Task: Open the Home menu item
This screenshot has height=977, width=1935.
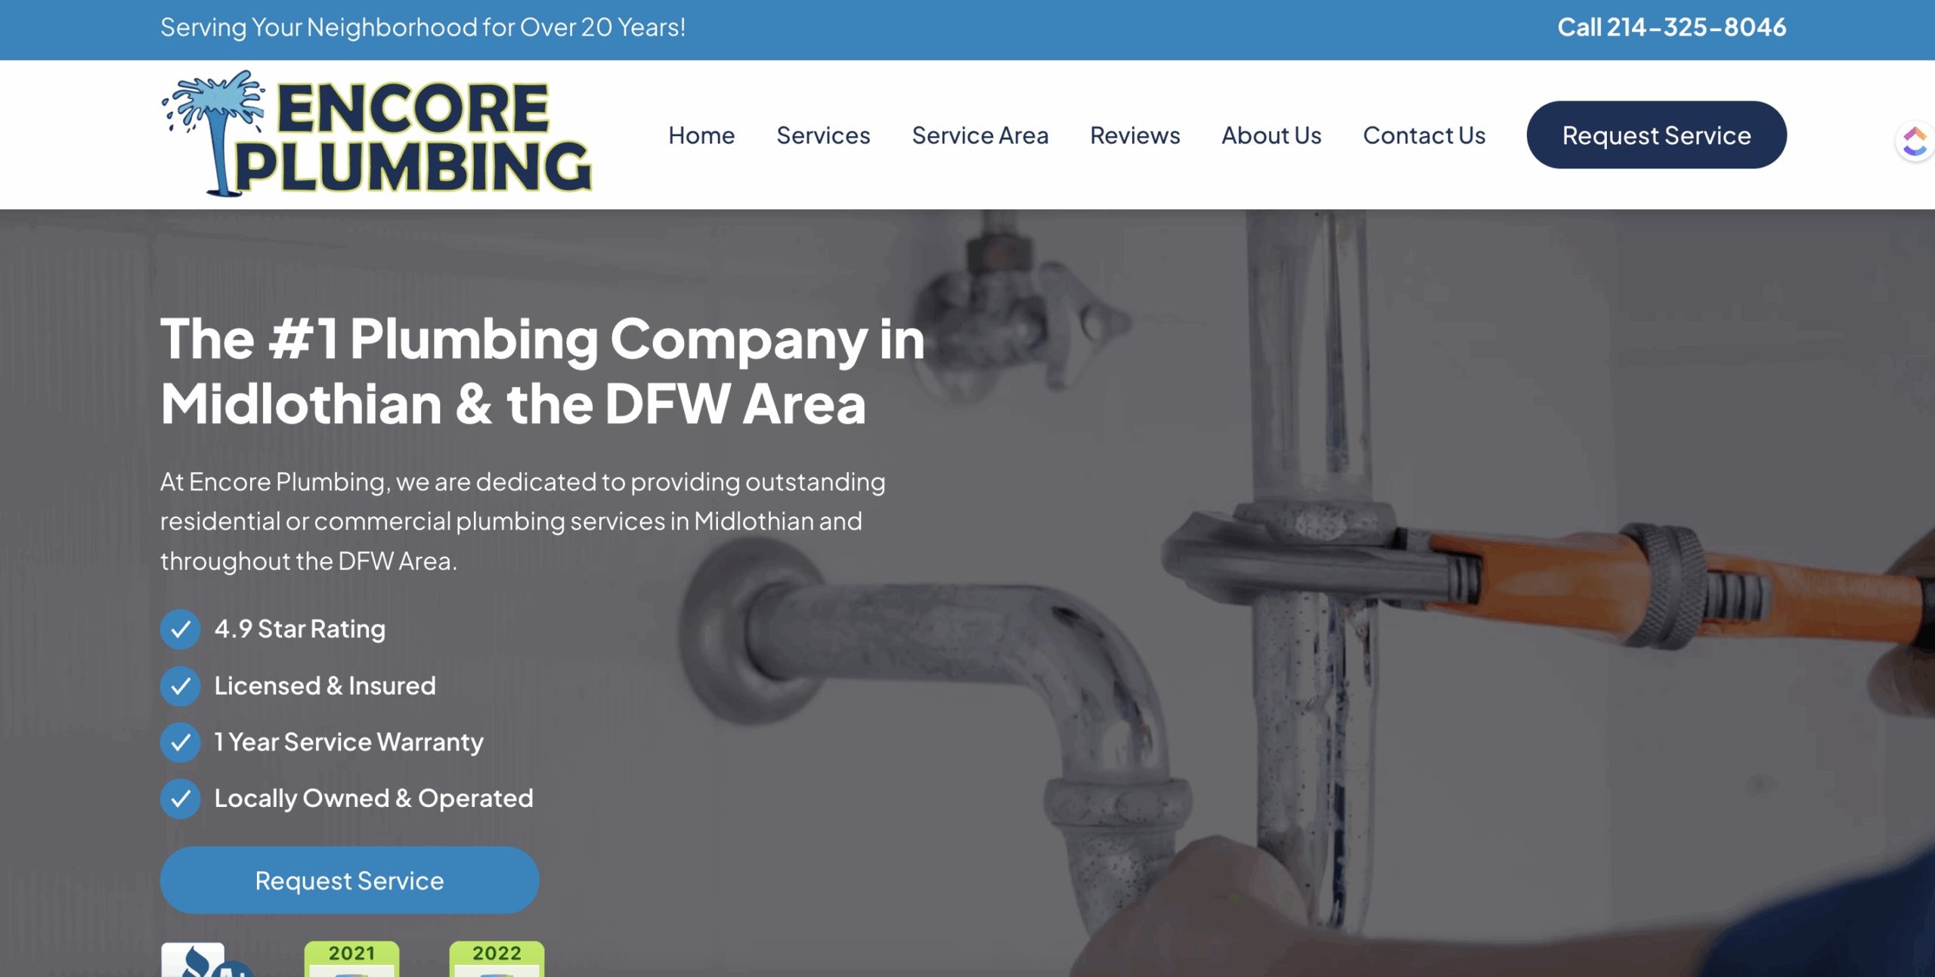Action: (701, 135)
